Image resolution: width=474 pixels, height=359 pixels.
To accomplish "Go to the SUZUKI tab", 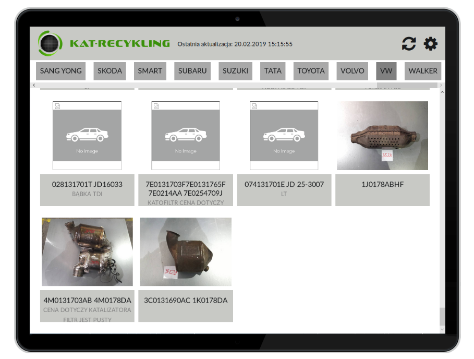I will click(236, 71).
